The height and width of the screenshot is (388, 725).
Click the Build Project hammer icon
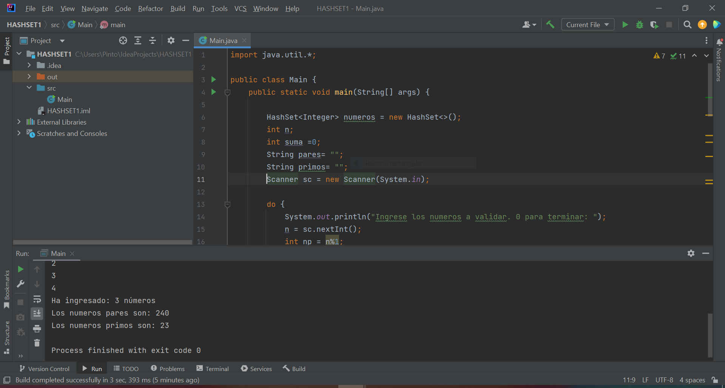550,25
